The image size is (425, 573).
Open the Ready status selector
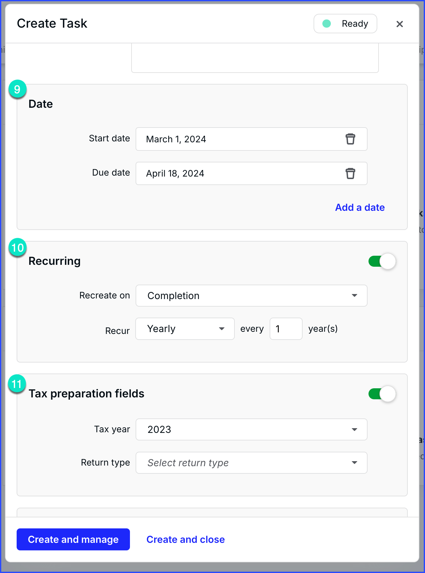(x=345, y=24)
